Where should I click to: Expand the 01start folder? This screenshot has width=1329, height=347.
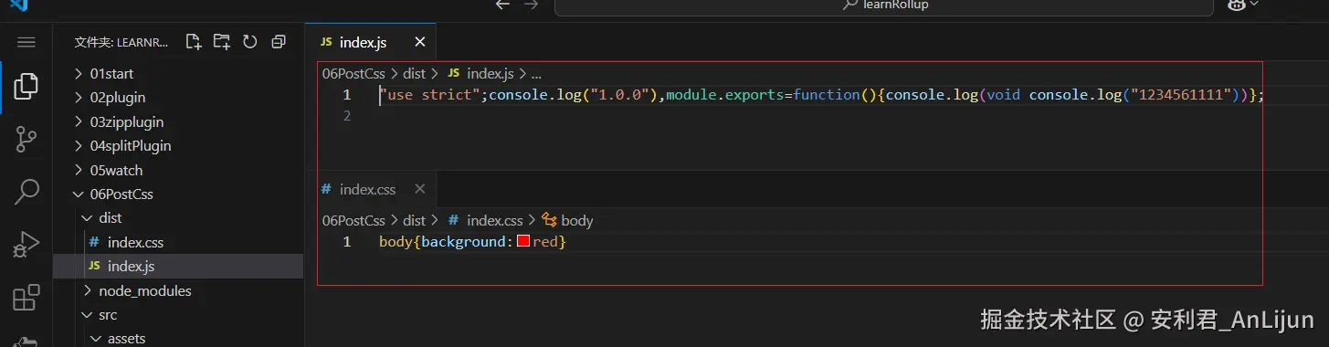point(111,74)
